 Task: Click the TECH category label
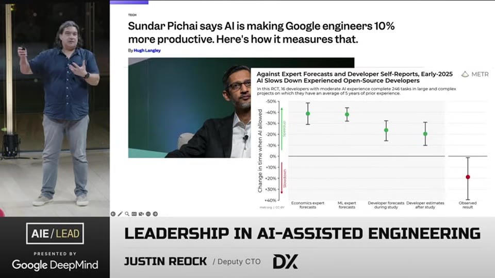[x=133, y=15]
